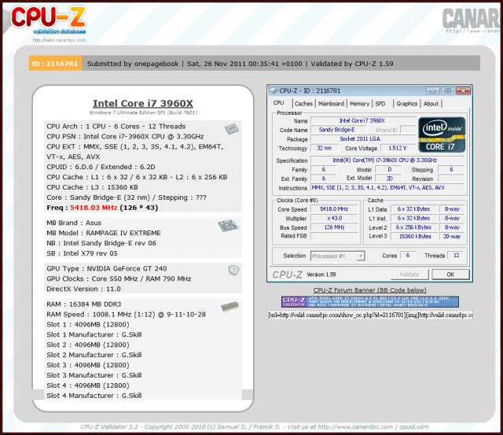
Task: Click the CPU-Z window title bar icon
Action: [274, 90]
